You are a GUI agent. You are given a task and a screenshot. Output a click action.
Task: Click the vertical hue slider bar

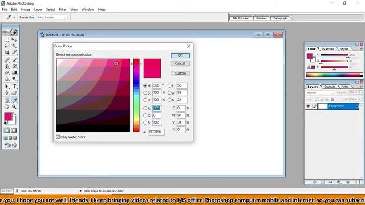136,95
